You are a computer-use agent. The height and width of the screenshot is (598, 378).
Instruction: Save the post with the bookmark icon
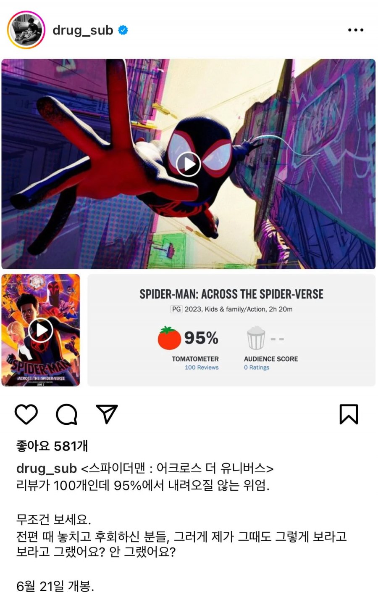[x=349, y=414]
